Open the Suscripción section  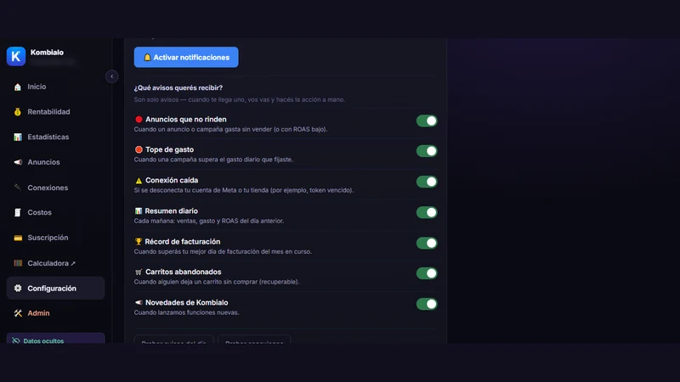(x=55, y=238)
